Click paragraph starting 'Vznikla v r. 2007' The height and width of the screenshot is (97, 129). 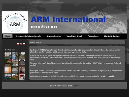point(75,58)
